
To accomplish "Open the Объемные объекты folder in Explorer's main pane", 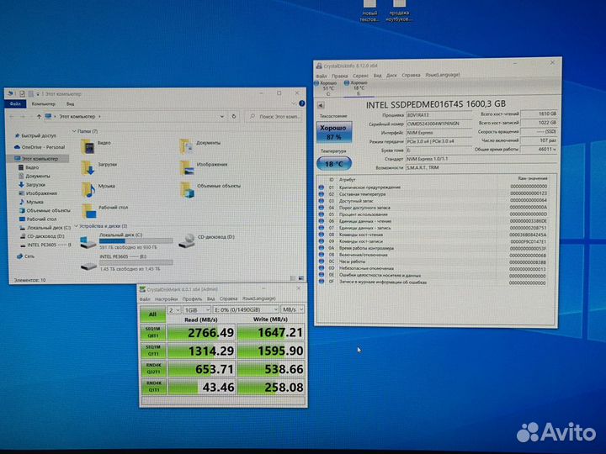I will pos(210,189).
